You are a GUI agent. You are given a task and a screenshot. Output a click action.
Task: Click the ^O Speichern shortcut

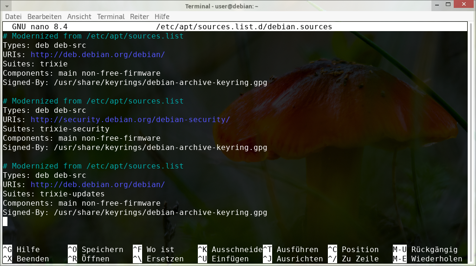point(95,250)
